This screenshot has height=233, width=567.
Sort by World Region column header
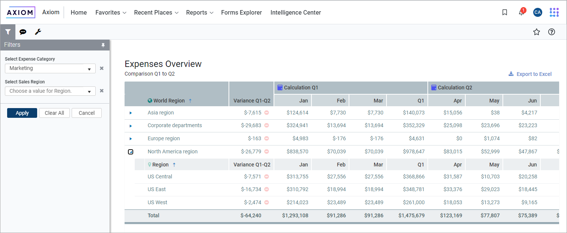[170, 101]
